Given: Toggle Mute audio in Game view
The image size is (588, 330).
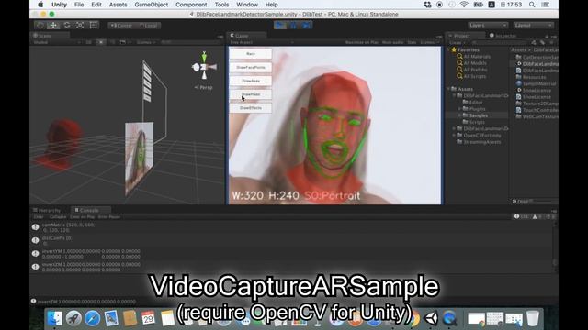Looking at the screenshot, I should 392,42.
